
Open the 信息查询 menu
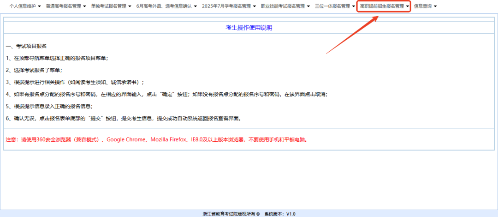pos(423,6)
